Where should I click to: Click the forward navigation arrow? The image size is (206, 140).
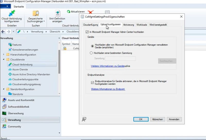(8, 31)
